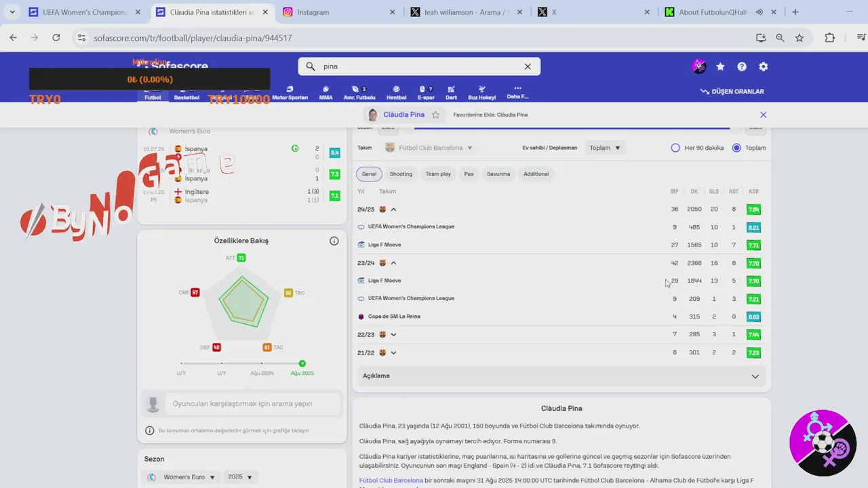Viewport: 868px width, 488px height.
Task: Click install app icon in address bar
Action: click(x=761, y=38)
